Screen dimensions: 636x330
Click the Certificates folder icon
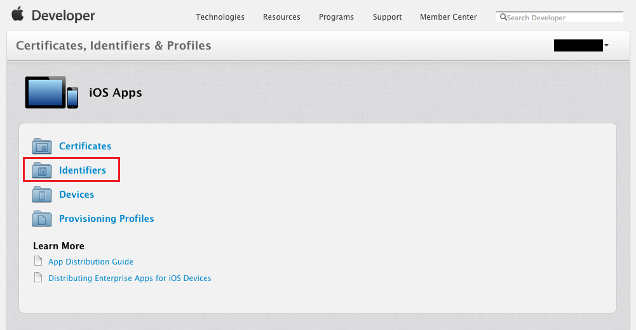tap(42, 146)
